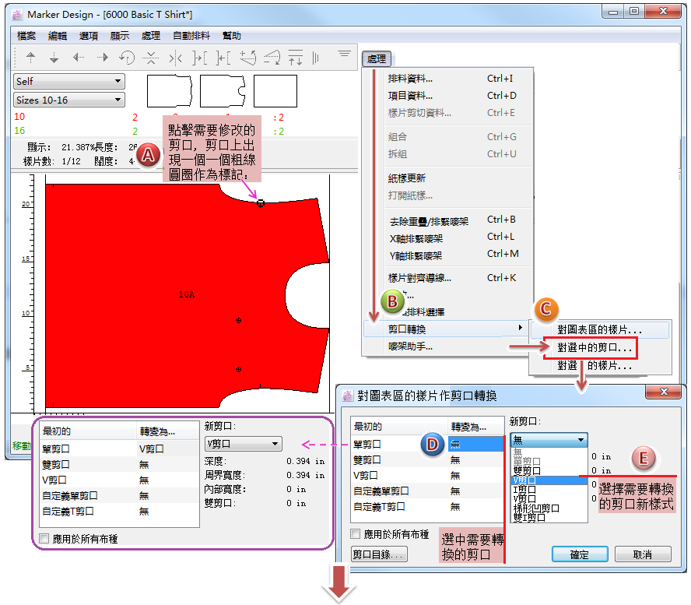The height and width of the screenshot is (605, 691).
Task: Click the tilt plus rotation tool
Action: [x=247, y=58]
